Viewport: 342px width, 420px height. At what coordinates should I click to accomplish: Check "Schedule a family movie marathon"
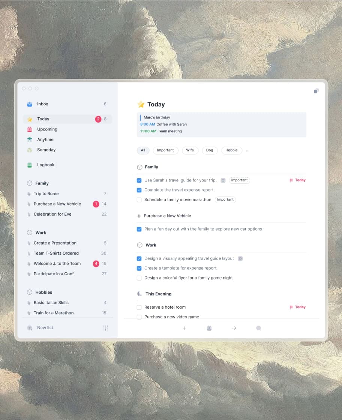[139, 200]
